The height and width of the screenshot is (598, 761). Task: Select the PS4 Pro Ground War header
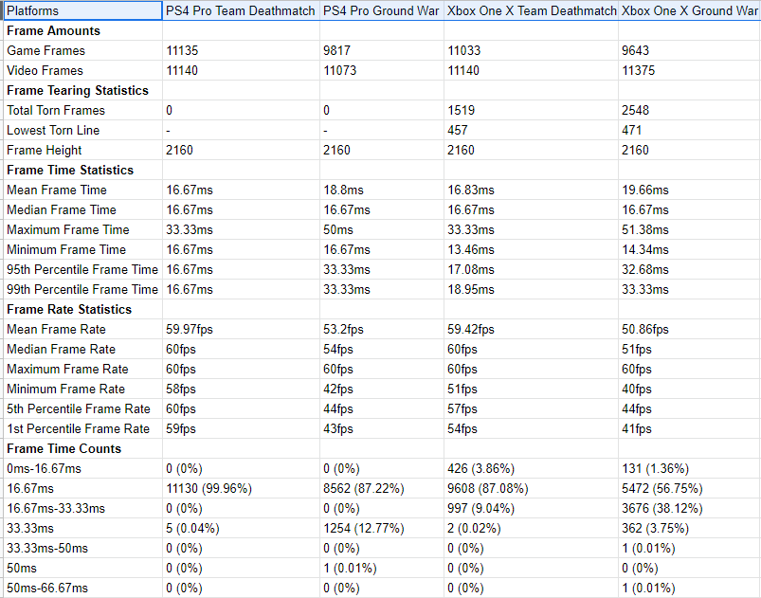[382, 10]
